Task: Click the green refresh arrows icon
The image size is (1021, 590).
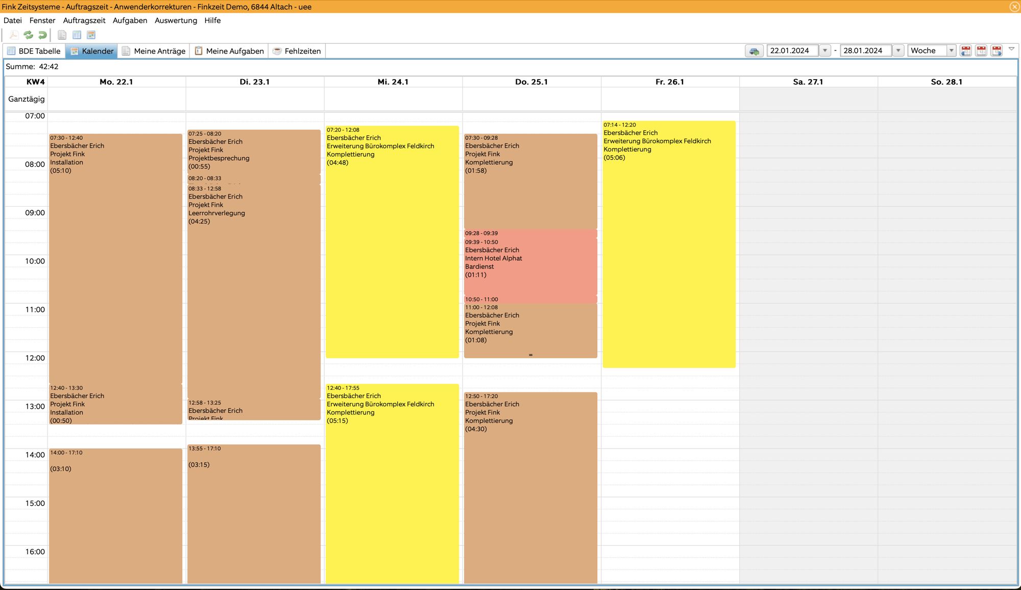Action: (x=29, y=35)
